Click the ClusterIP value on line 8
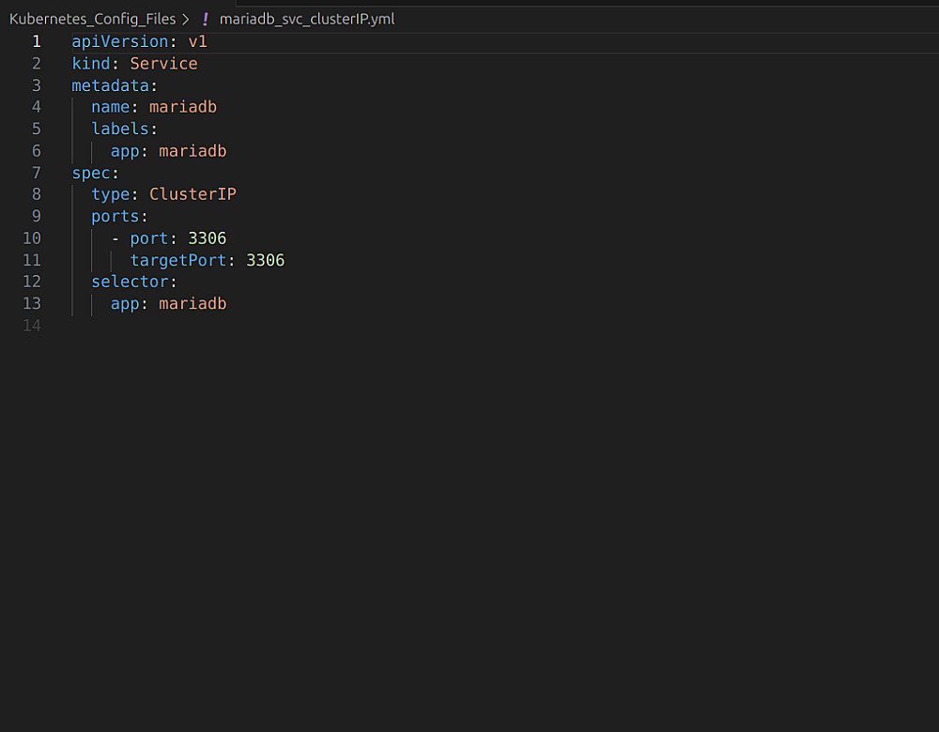Image resolution: width=939 pixels, height=732 pixels. 192,194
